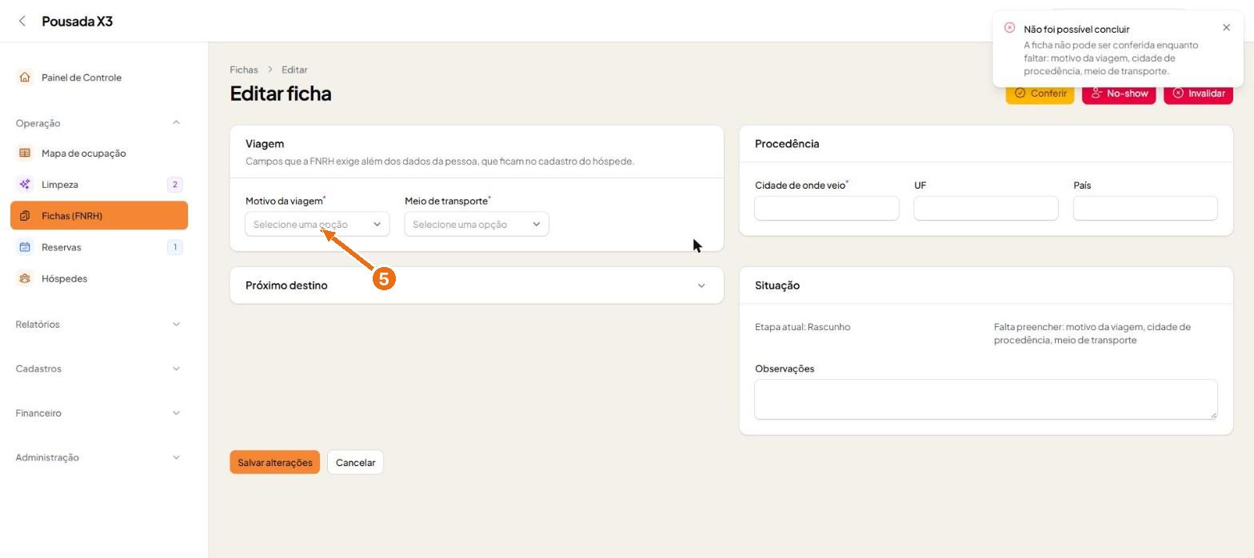Expand the Relatórios menu group
The image size is (1254, 558).
pos(99,325)
